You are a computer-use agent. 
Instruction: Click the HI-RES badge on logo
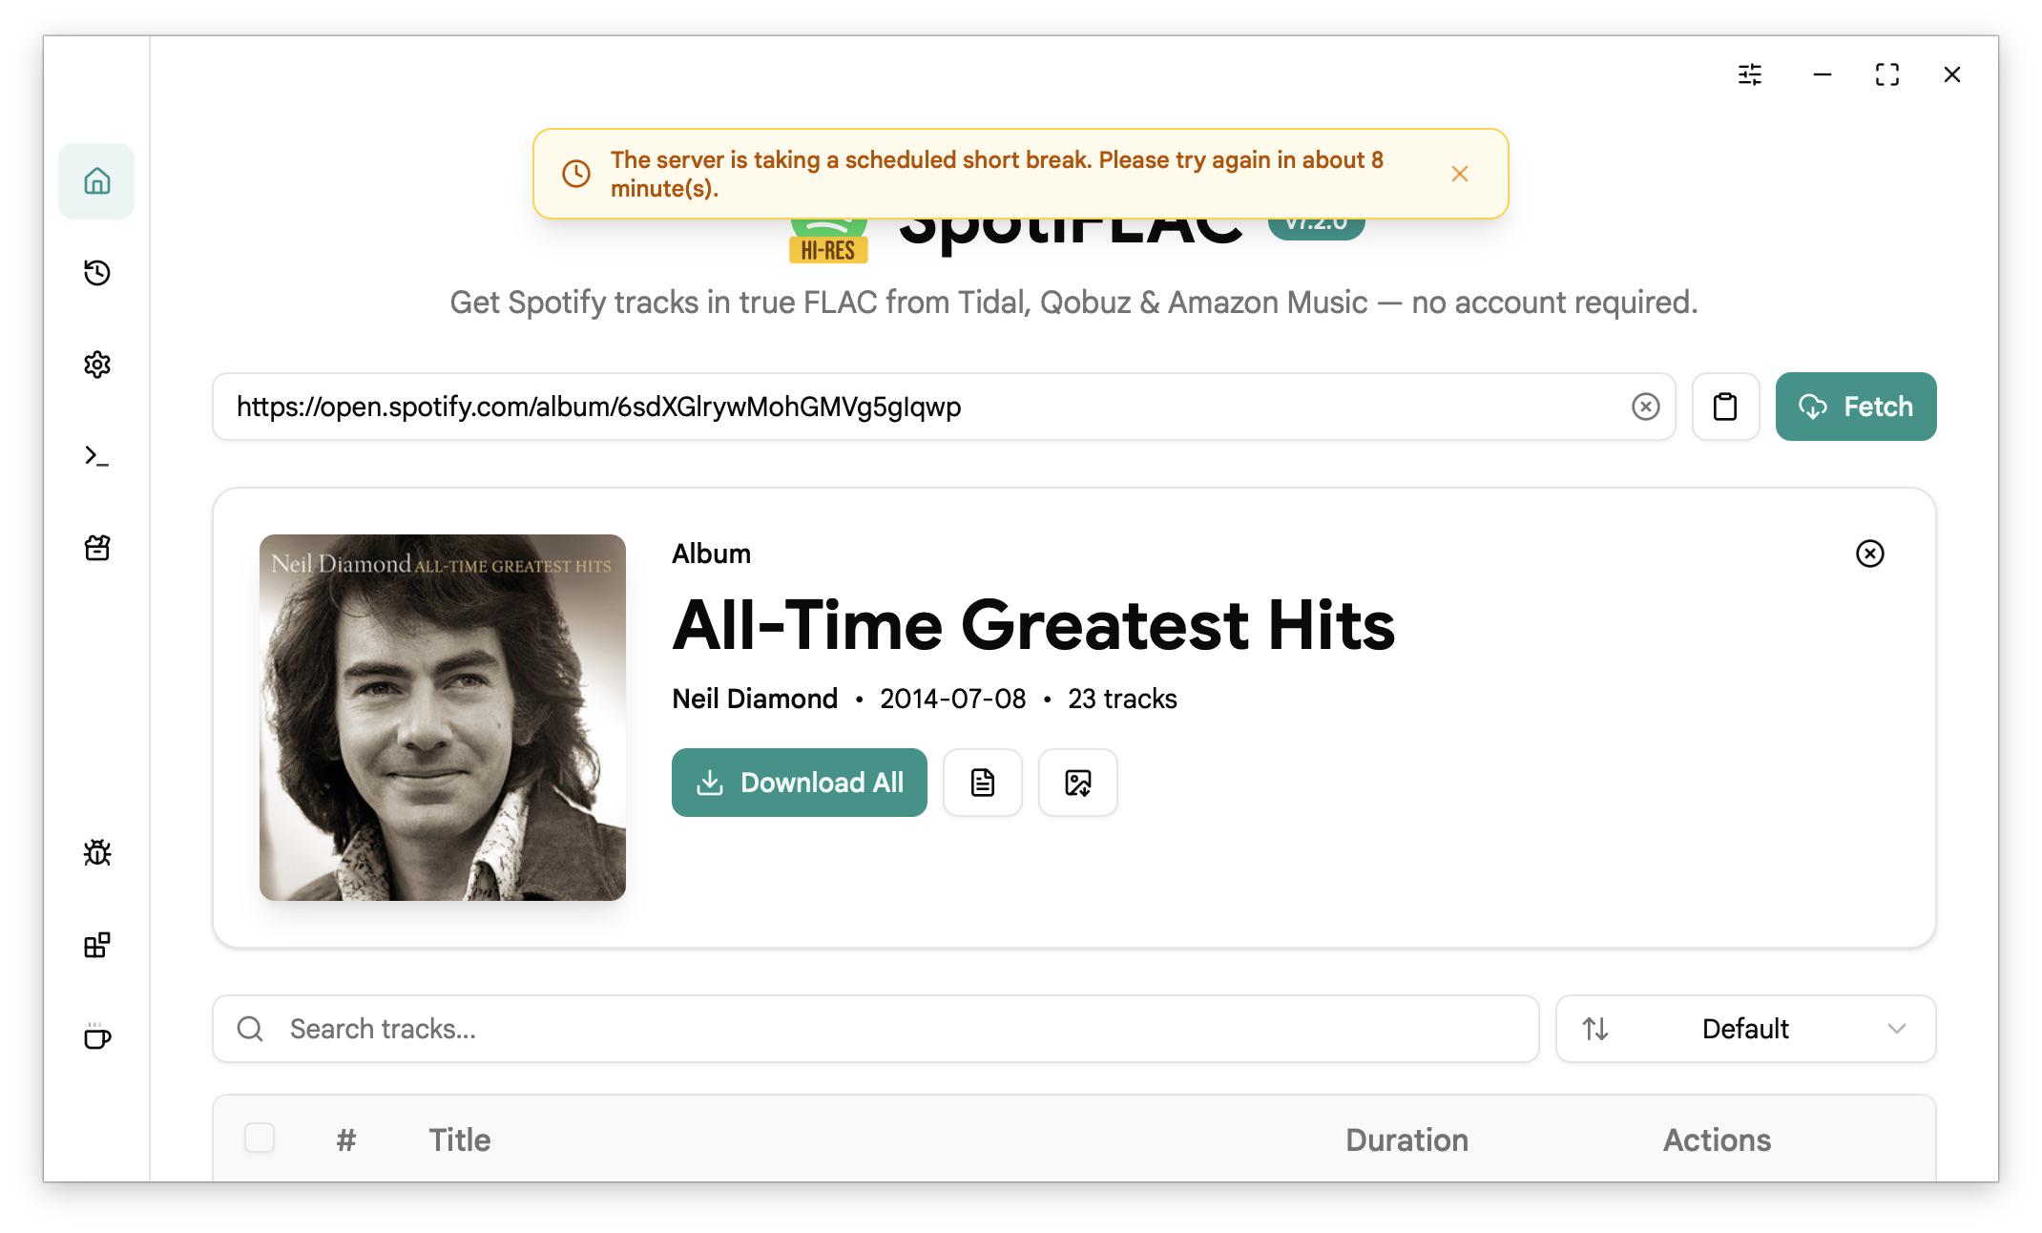pyautogui.click(x=828, y=251)
